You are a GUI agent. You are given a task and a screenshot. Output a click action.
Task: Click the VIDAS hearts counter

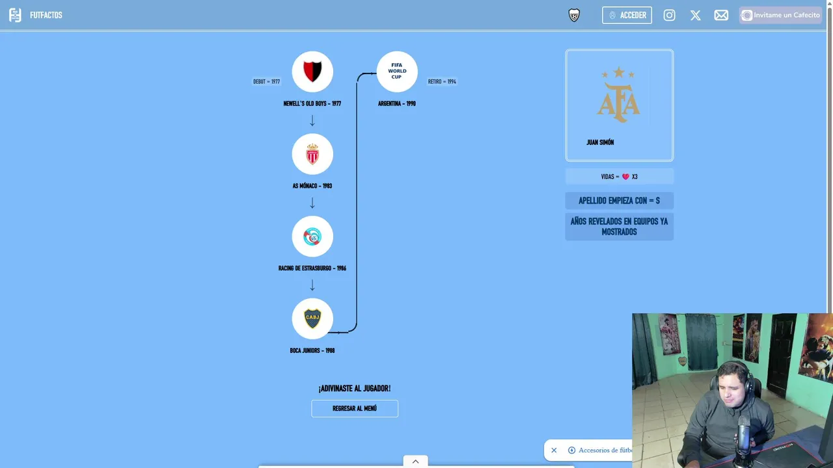pos(620,176)
